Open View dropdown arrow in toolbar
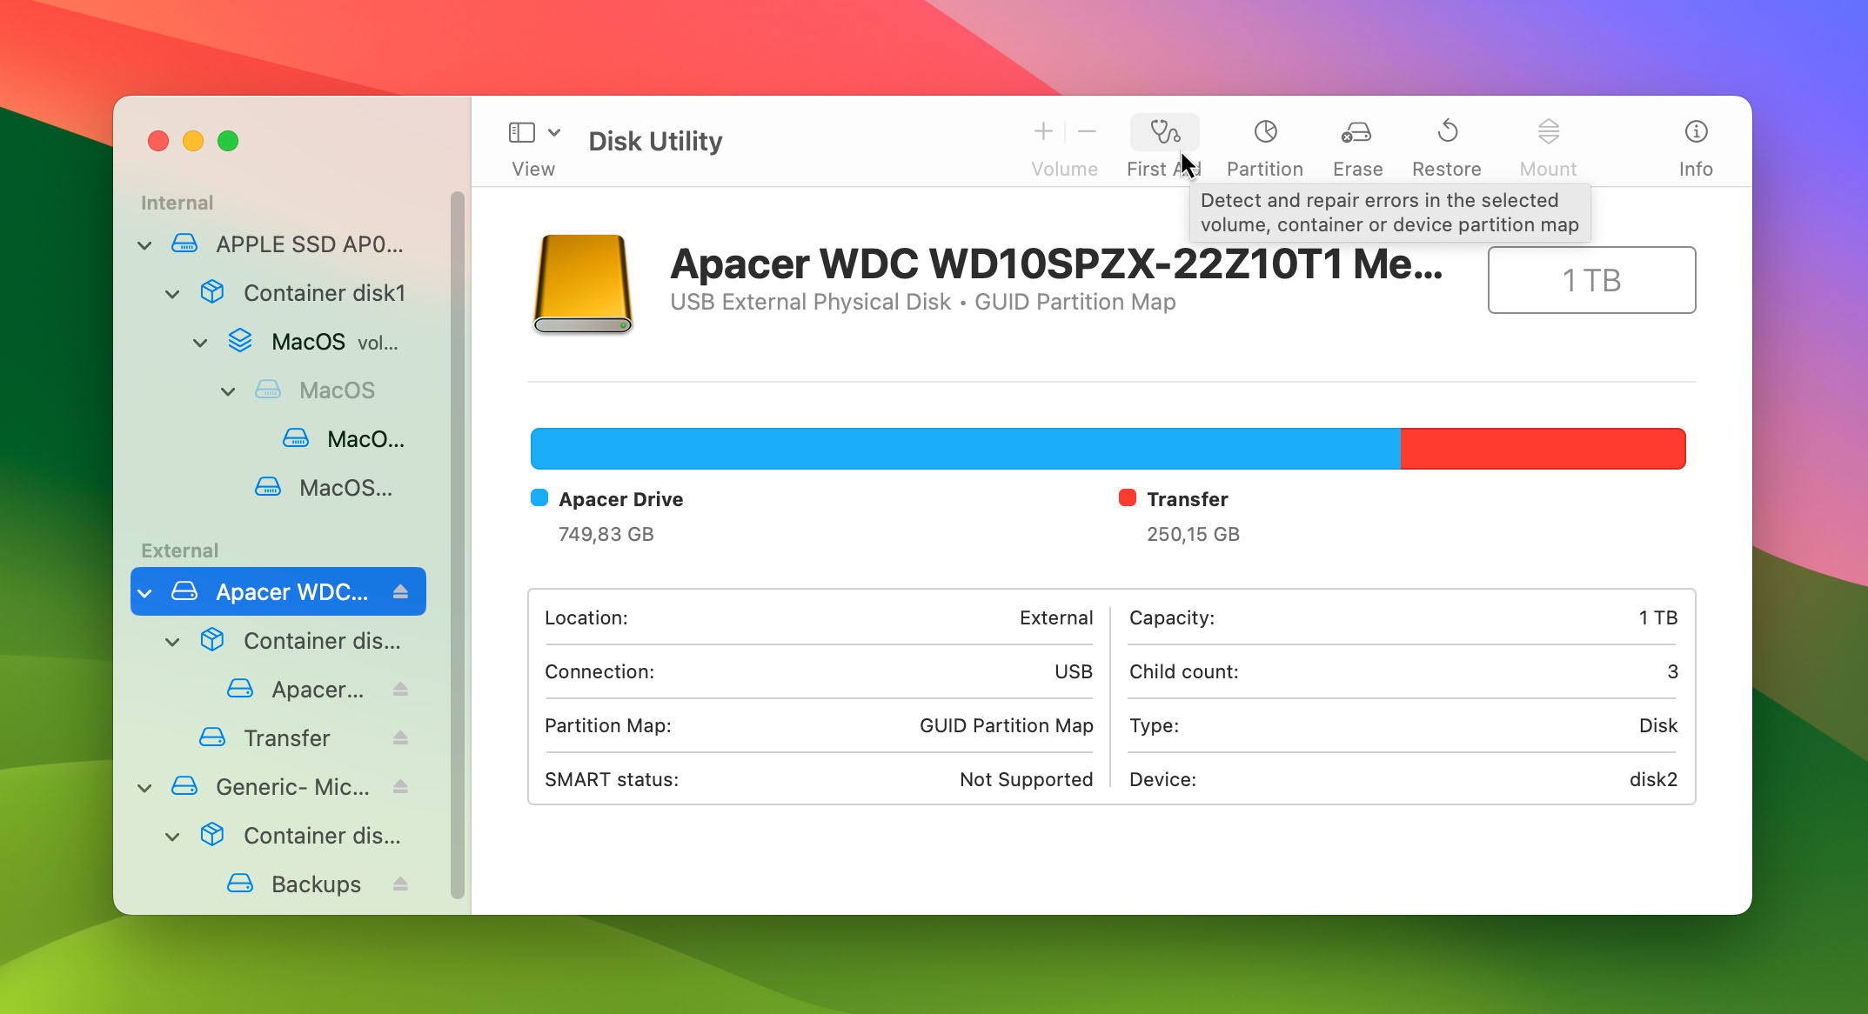1868x1014 pixels. pyautogui.click(x=554, y=132)
